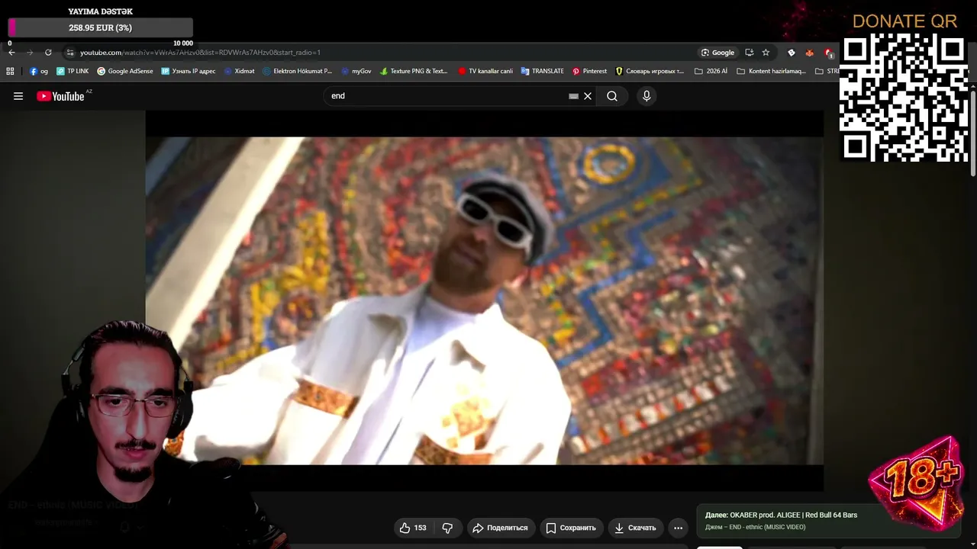Image resolution: width=977 pixels, height=549 pixels.
Task: Bookmark this page with the star icon
Action: [x=766, y=53]
